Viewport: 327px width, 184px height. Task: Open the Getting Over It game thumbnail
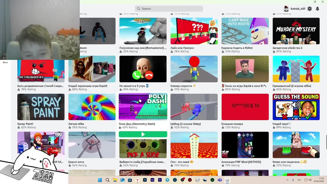point(143,31)
